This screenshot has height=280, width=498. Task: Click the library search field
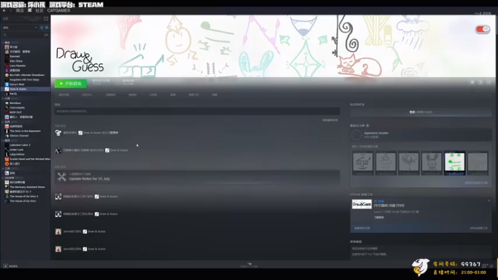(22, 35)
